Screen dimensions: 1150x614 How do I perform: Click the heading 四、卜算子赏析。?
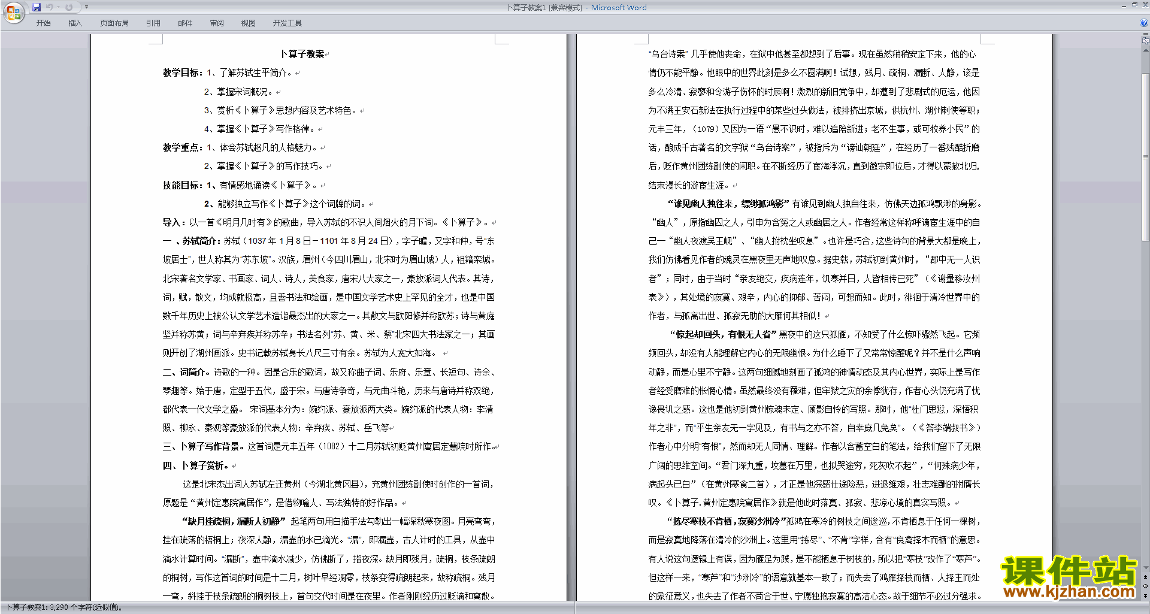tap(196, 465)
